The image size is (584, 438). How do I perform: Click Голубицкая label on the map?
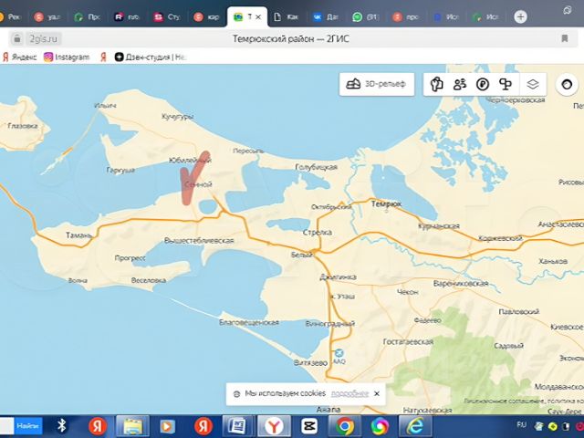(x=317, y=167)
